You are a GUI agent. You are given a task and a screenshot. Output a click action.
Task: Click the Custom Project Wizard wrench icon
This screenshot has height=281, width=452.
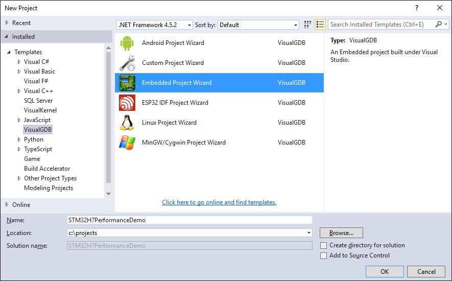(127, 63)
